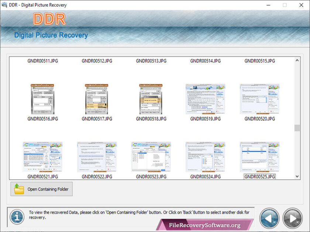This screenshot has width=310, height=232.
Task: Select thumbnail of GNDR00520.JPG
Action: pyautogui.click(x=259, y=99)
